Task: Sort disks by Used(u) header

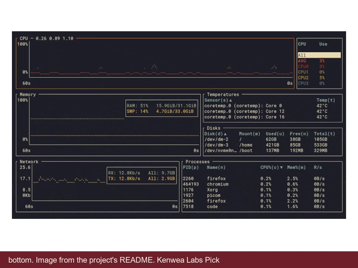Action: pos(275,134)
